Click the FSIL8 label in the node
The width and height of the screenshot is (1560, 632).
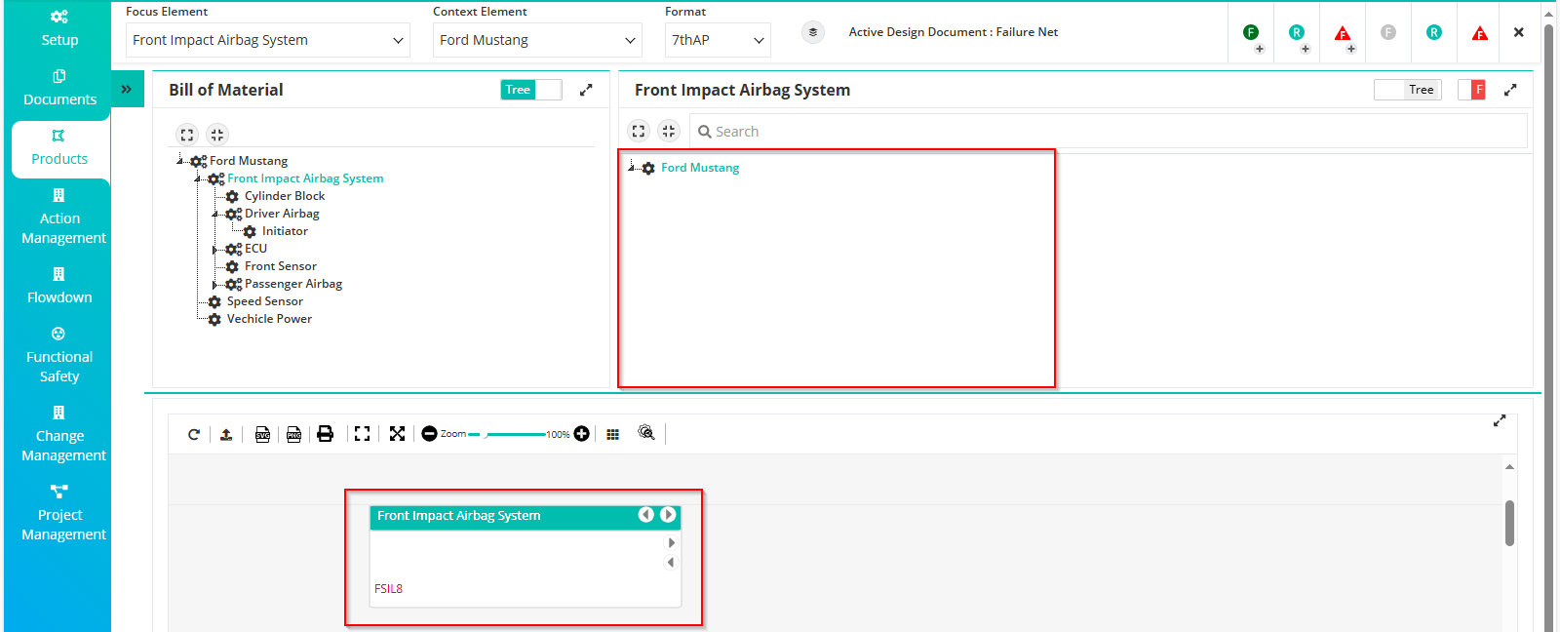tap(388, 589)
